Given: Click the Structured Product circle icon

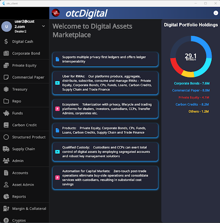Looking at the screenshot, I should click(6, 137).
